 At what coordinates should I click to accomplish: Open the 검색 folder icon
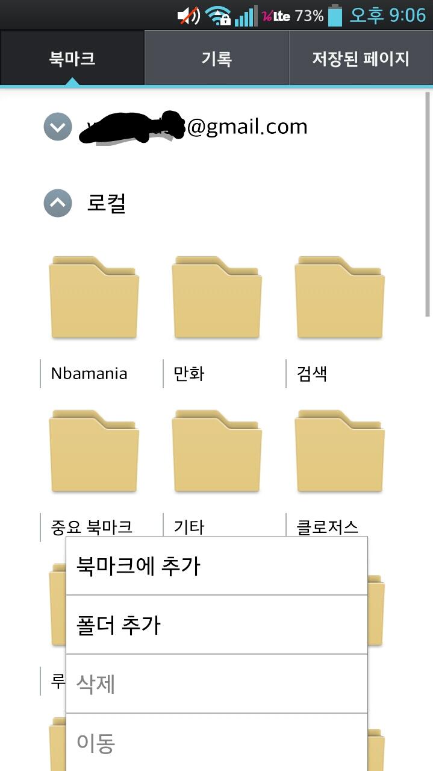coord(340,298)
